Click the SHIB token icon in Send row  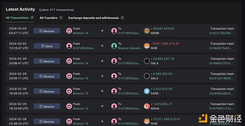pyautogui.click(x=147, y=46)
